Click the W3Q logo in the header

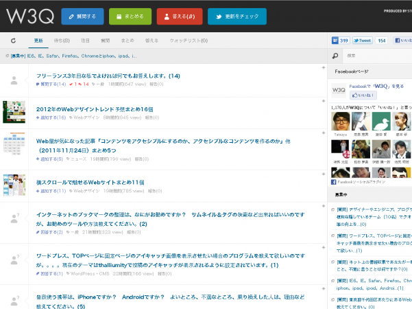(27, 15)
